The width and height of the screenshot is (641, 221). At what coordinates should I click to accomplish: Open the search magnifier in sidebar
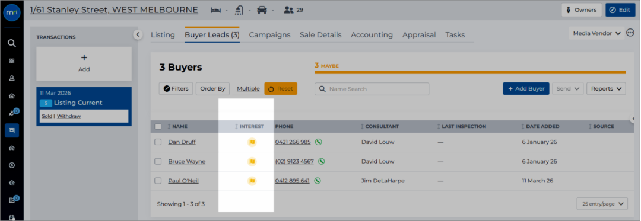click(x=12, y=43)
